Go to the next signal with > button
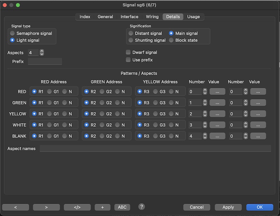 click(x=46, y=207)
